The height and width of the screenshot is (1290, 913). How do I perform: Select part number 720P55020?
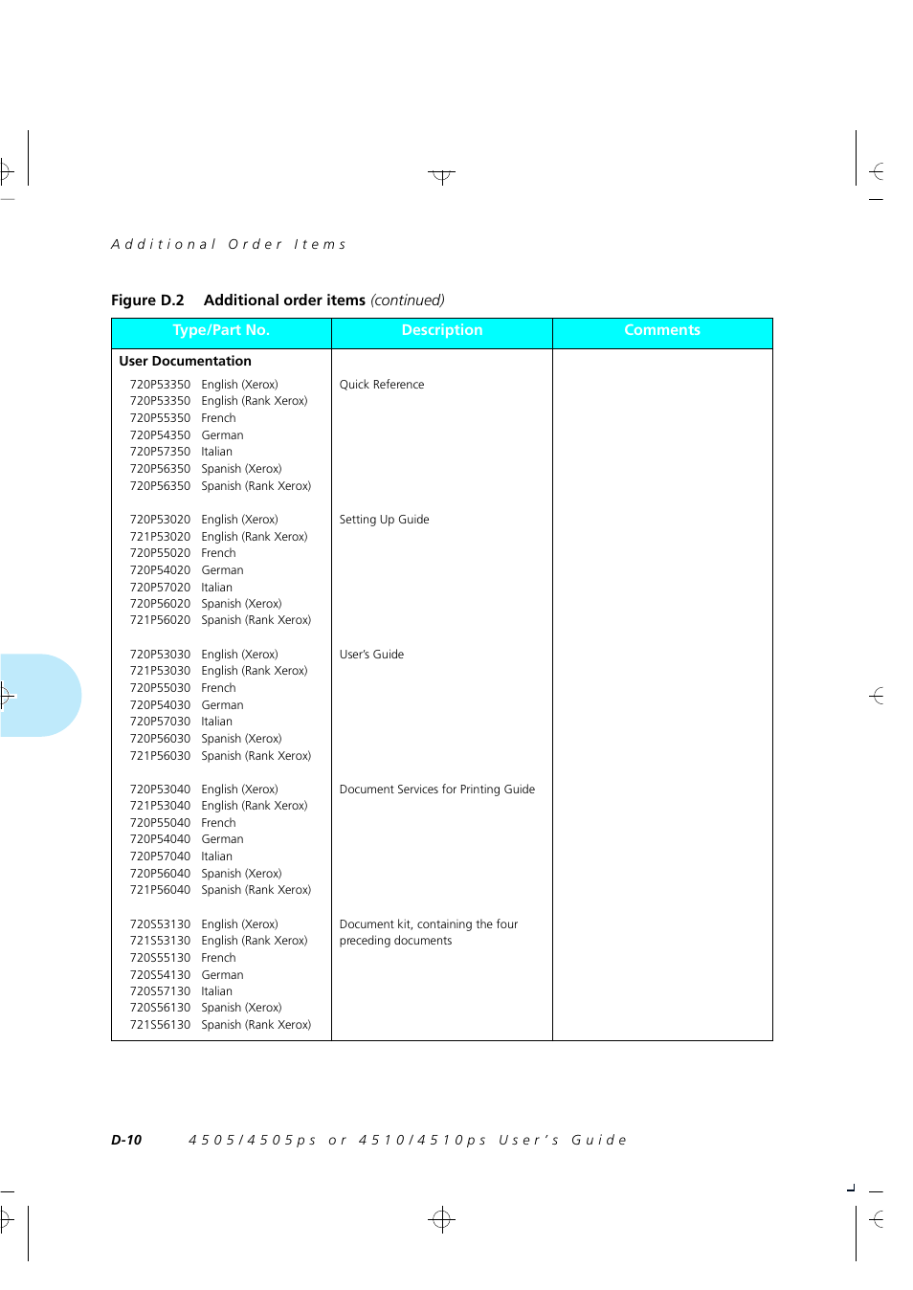pyautogui.click(x=160, y=553)
